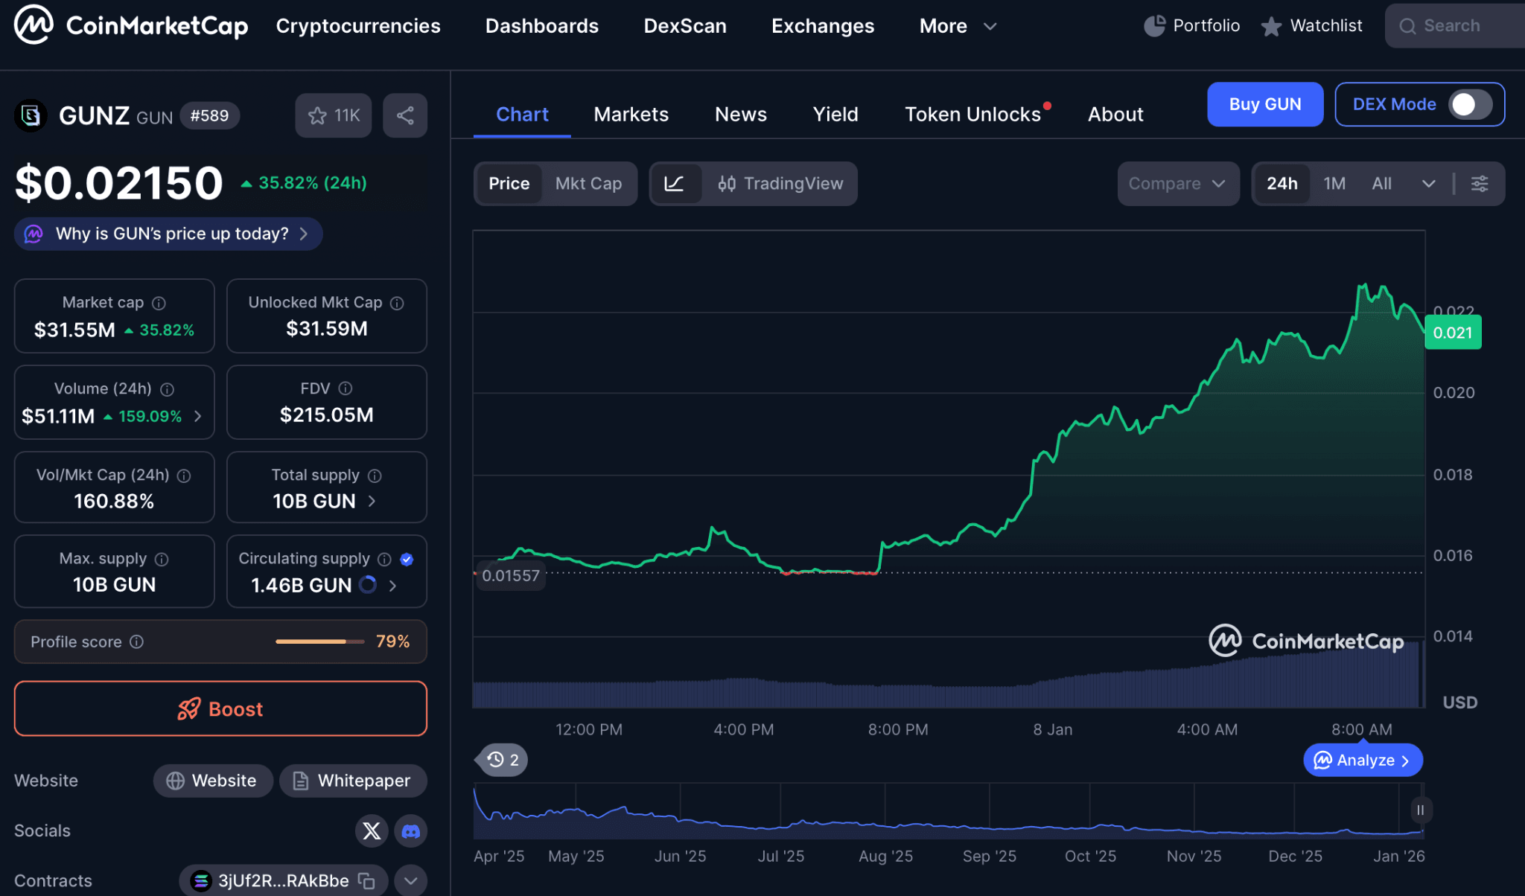
Task: Open GUNZ's Discord social link
Action: pyautogui.click(x=410, y=831)
